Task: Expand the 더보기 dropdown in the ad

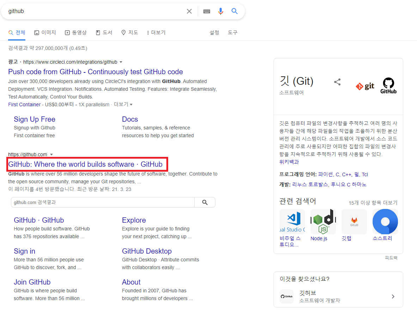Action: [123, 104]
